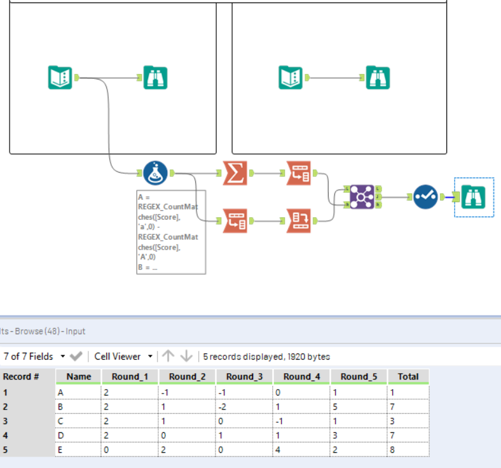Viewport: 501px width, 468px height.
Task: Click the up arrow in results toolbar
Action: click(168, 356)
